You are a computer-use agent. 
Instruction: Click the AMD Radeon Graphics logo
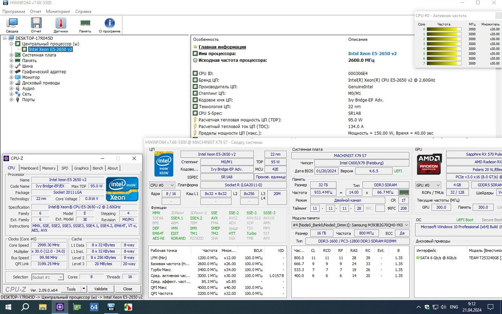click(x=429, y=164)
